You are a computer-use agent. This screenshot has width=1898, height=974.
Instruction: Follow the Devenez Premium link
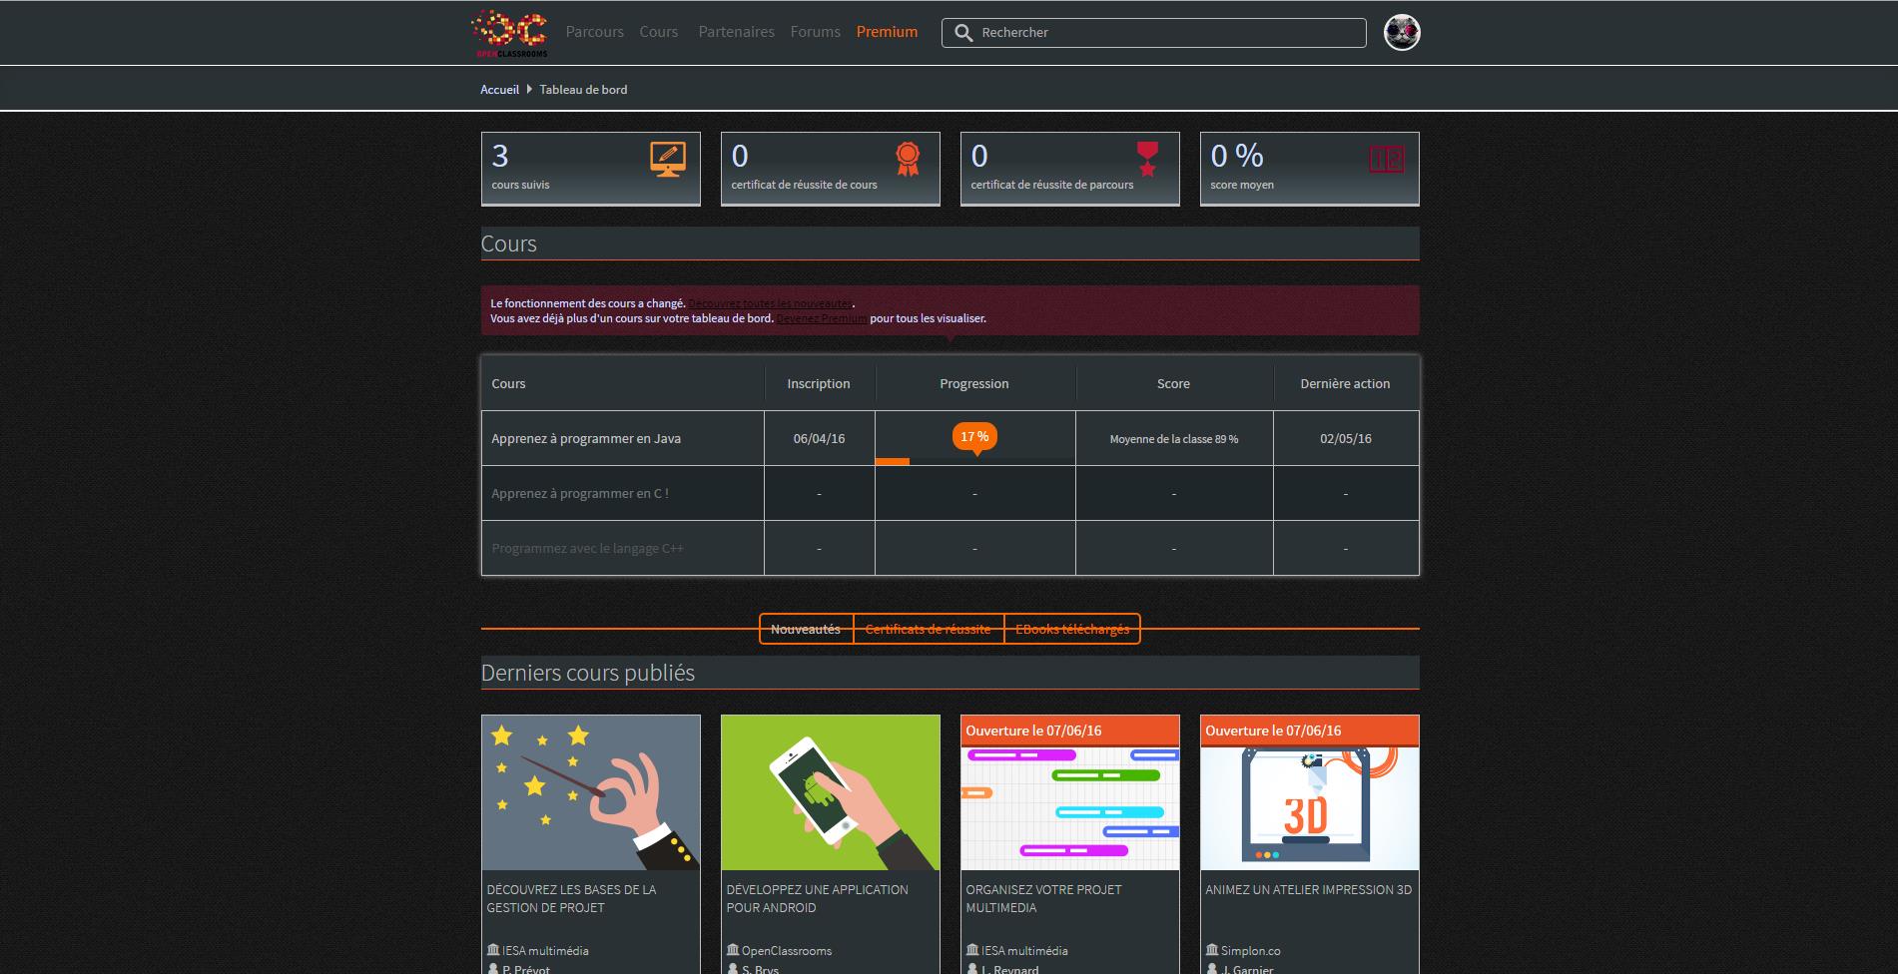pos(821,317)
